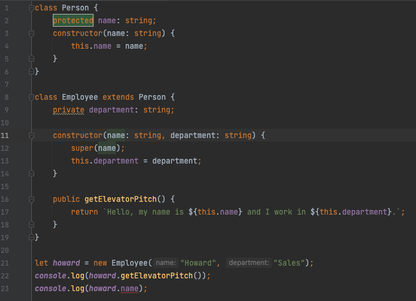The height and width of the screenshot is (301, 416).
Task: Click 'console' on line 23
Action: (50, 288)
